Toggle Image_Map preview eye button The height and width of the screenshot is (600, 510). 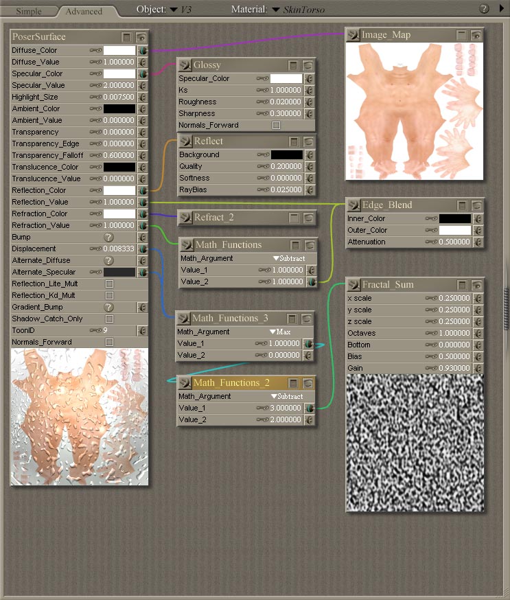[476, 36]
